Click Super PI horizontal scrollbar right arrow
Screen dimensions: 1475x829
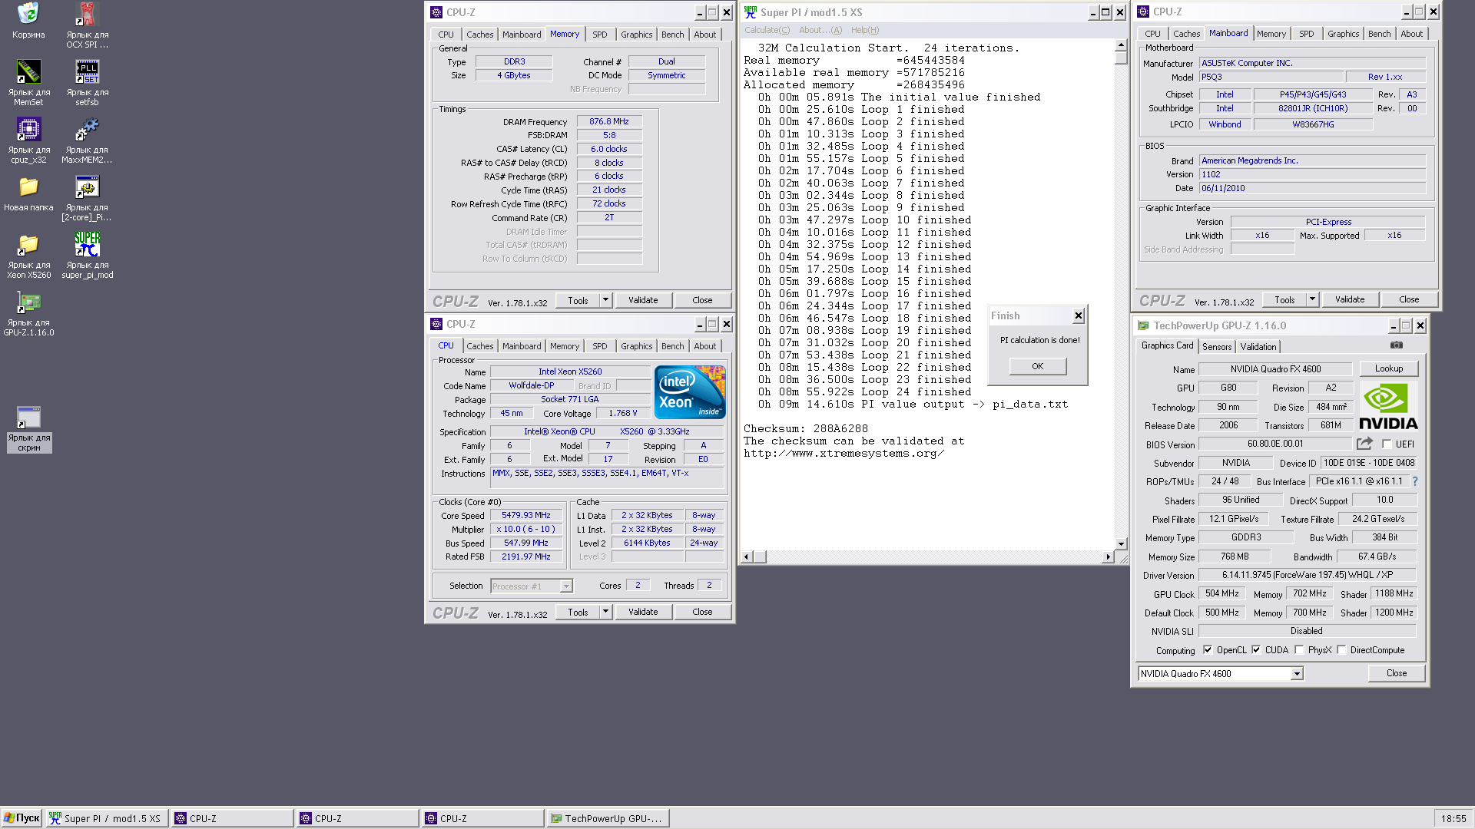[1108, 557]
